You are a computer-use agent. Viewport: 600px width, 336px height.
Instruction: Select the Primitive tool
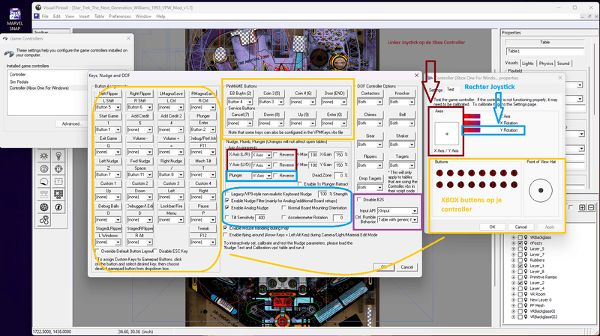tap(44, 207)
